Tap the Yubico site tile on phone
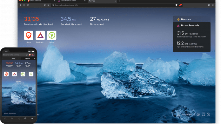221x124 pixels. [23, 74]
